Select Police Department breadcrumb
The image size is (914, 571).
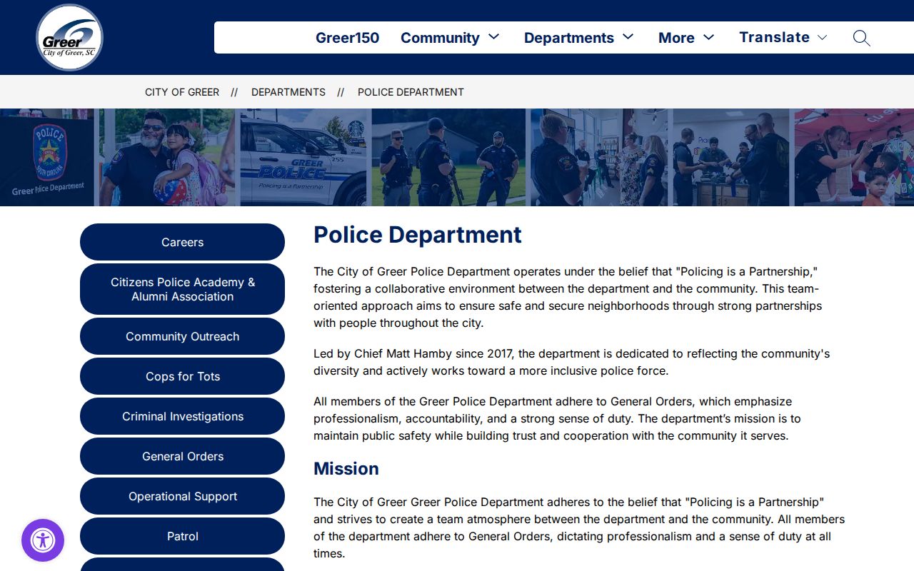(411, 92)
